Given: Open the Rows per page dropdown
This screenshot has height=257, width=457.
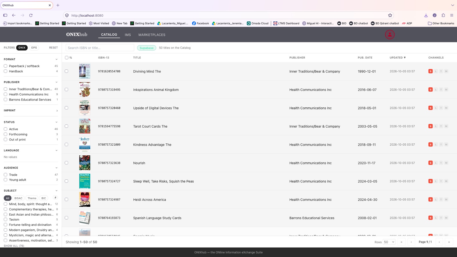Looking at the screenshot, I should 389,242.
